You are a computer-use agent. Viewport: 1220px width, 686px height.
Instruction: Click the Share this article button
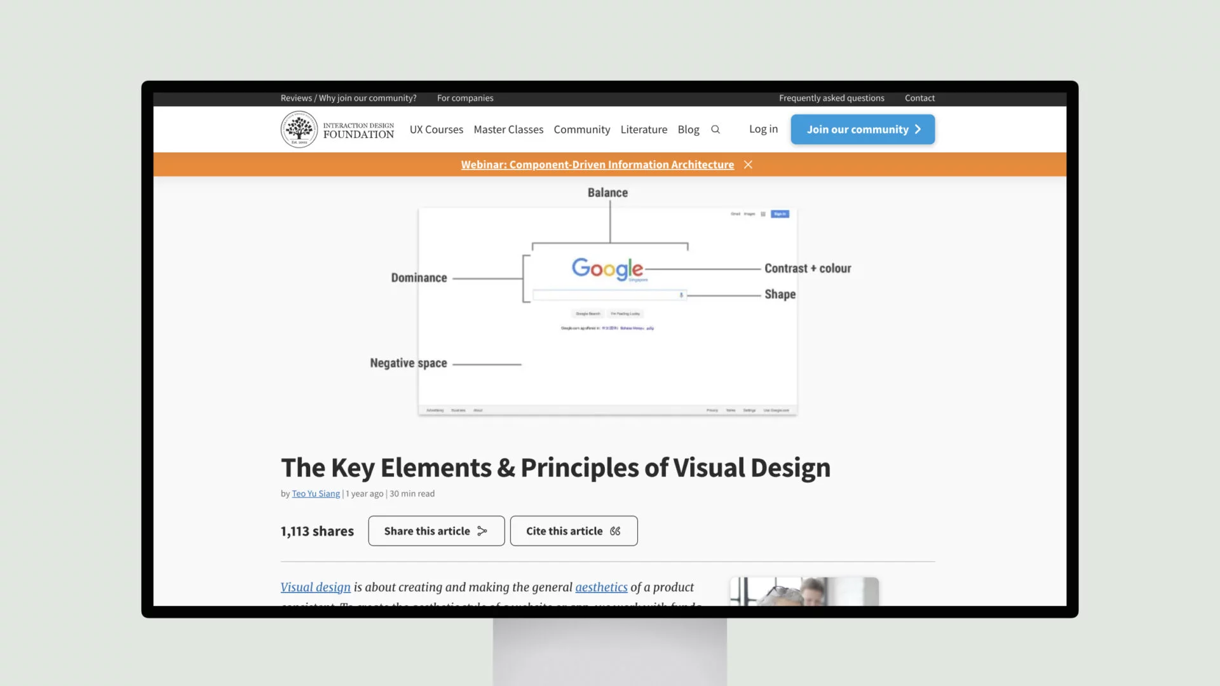[437, 531]
